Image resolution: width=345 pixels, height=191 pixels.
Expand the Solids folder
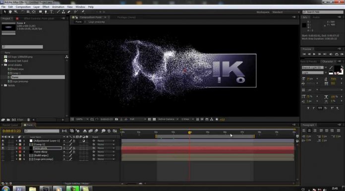[x=2, y=85]
